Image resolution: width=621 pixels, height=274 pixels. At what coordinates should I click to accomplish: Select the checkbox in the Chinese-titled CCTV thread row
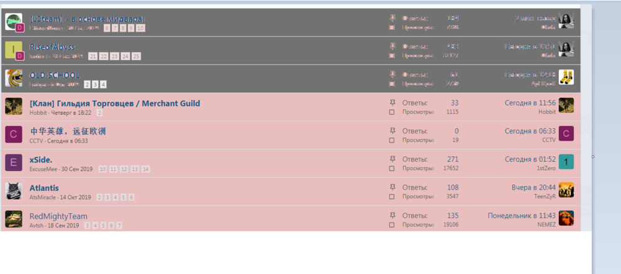(x=392, y=141)
